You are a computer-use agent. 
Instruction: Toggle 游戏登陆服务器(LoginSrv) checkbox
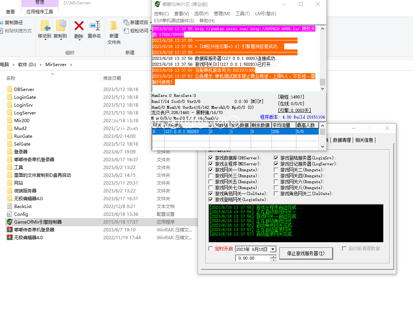(276, 158)
